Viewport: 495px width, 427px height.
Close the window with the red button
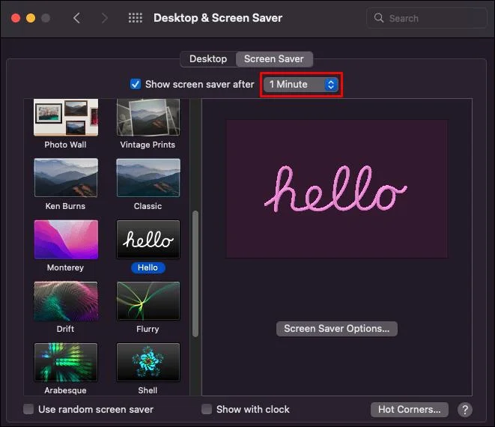pyautogui.click(x=16, y=18)
